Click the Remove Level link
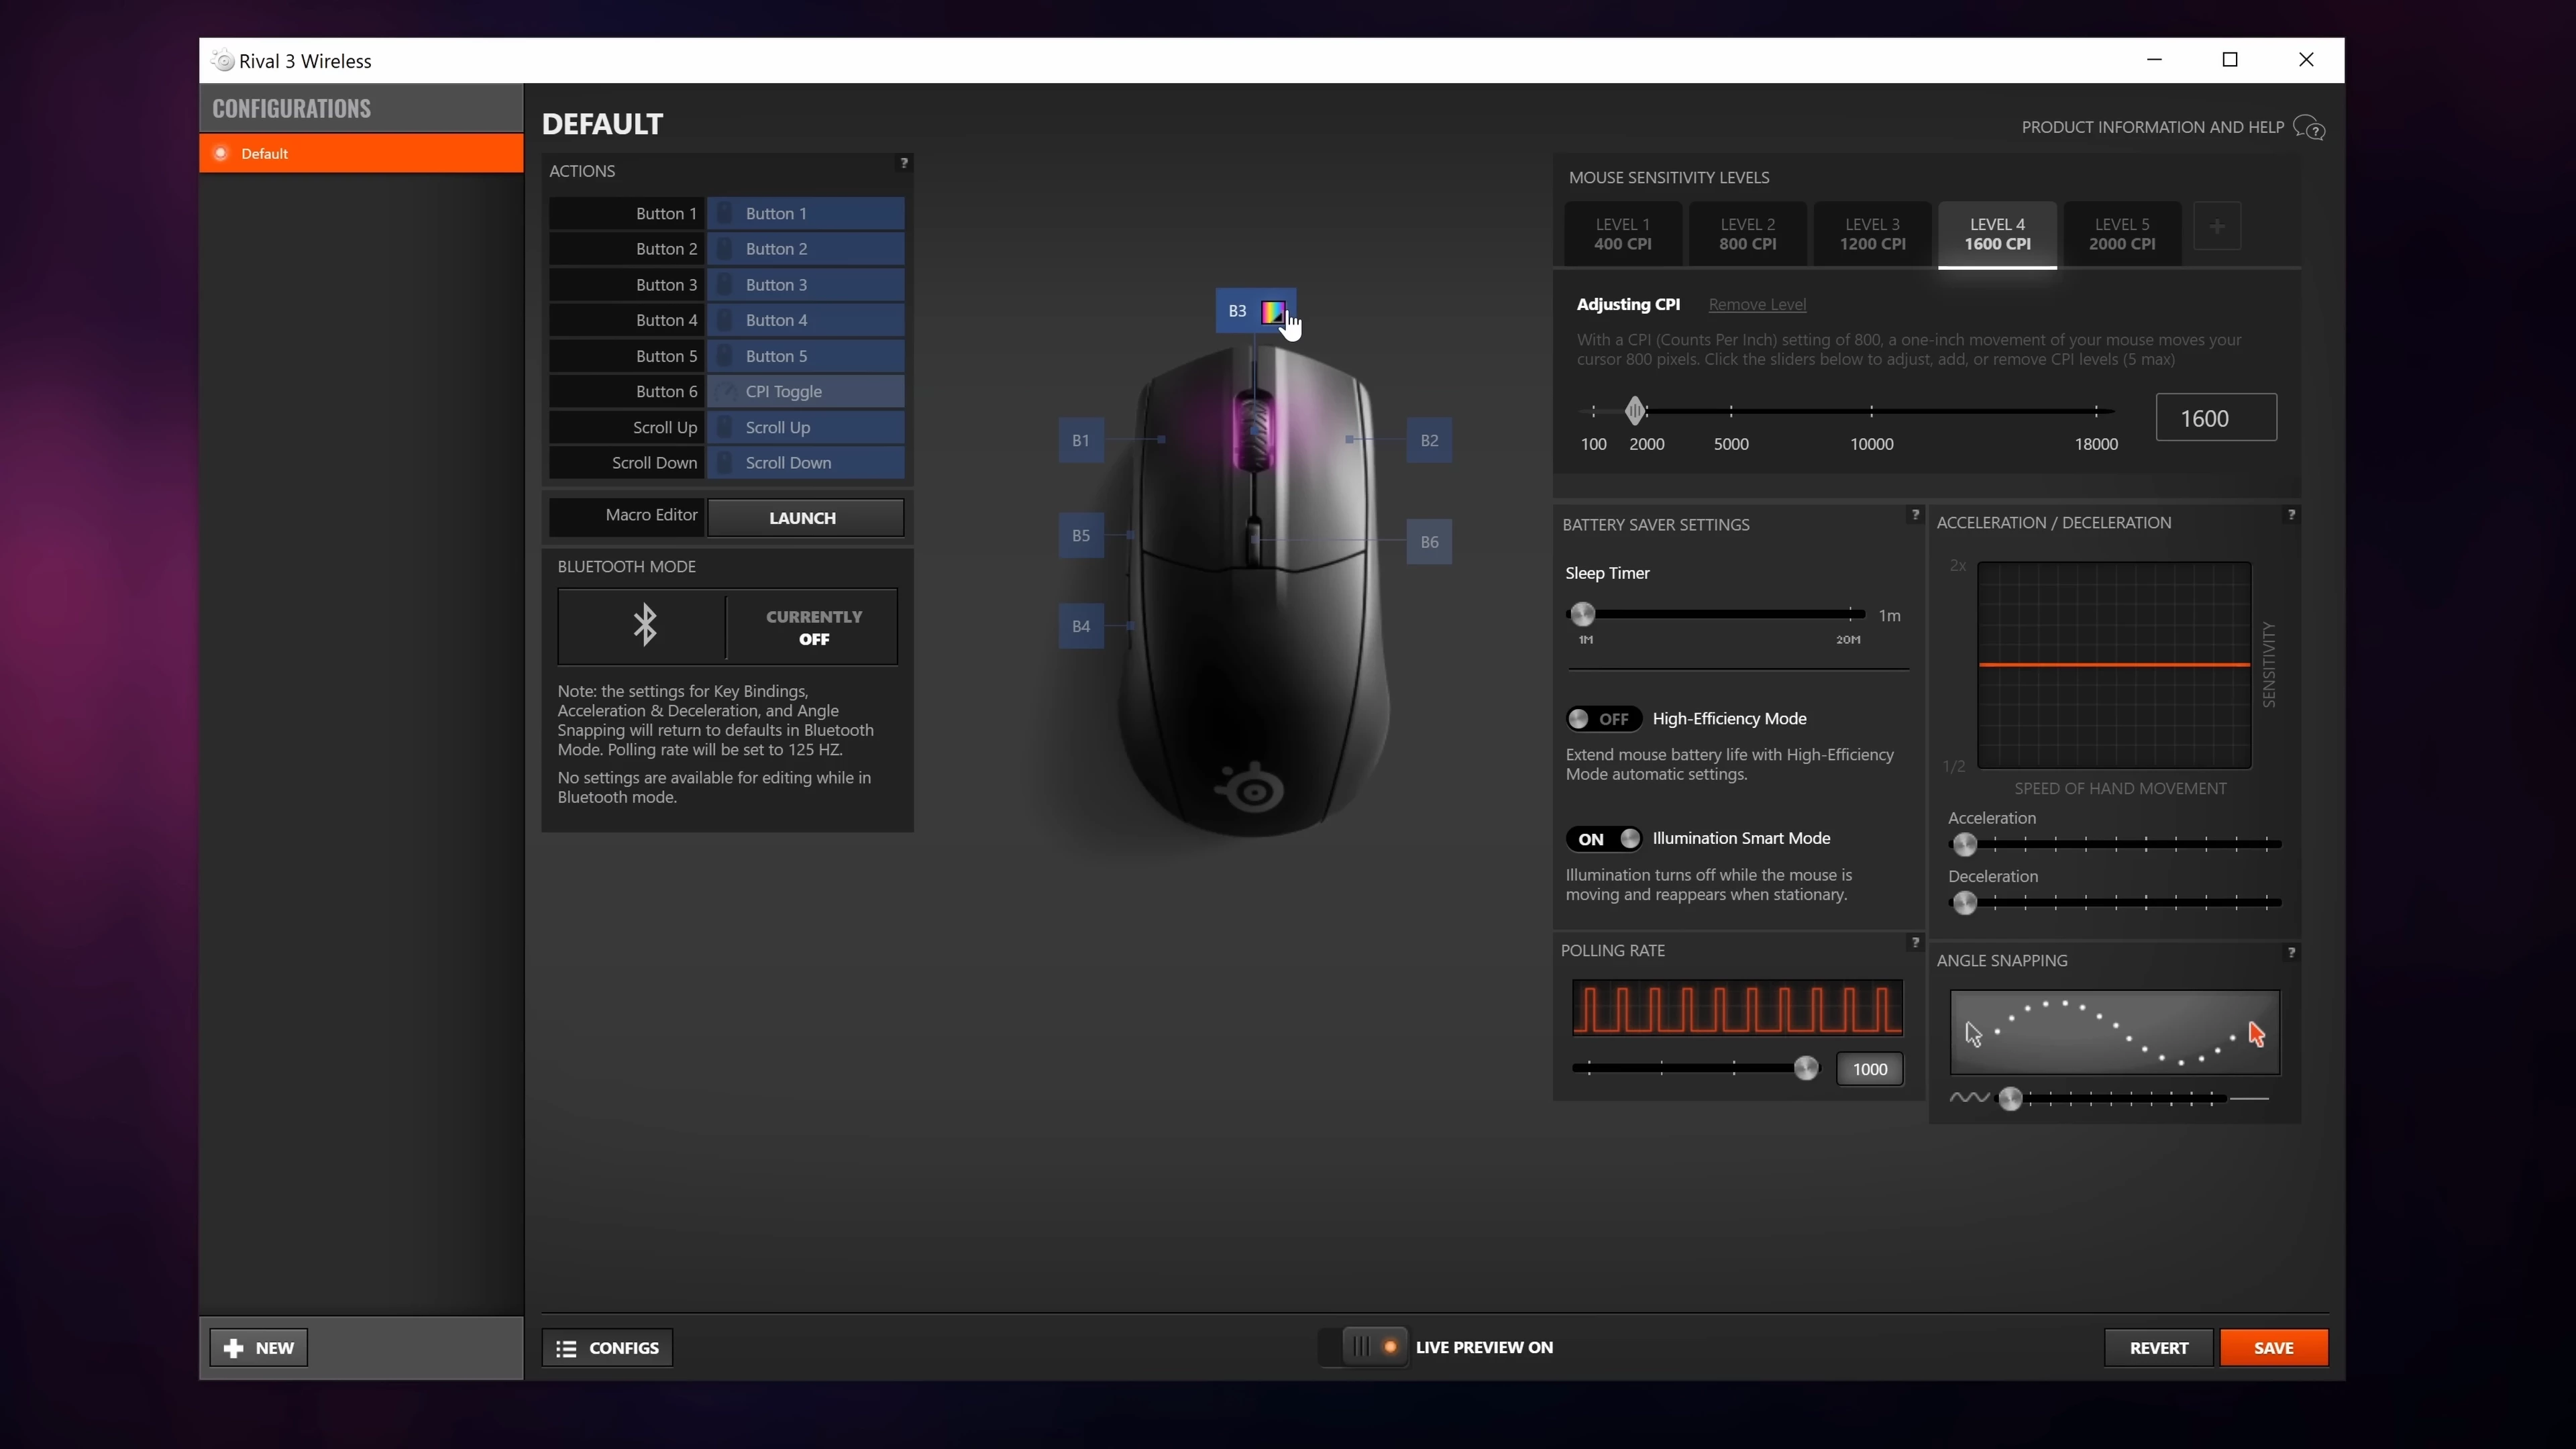The height and width of the screenshot is (1449, 2576). tap(1757, 304)
